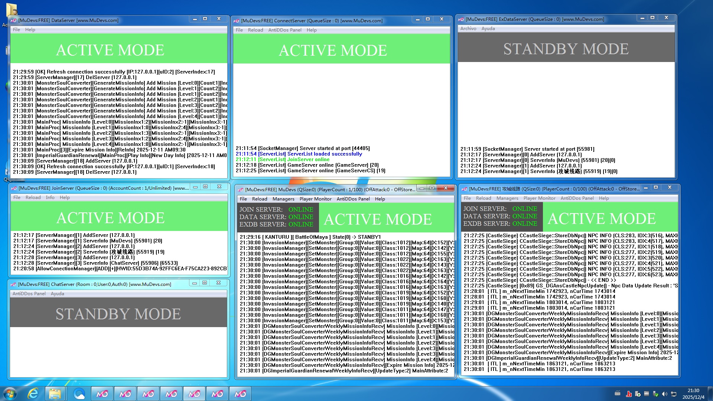This screenshot has width=713, height=401.
Task: Click the SQL Server service tray icon
Action: (638, 394)
